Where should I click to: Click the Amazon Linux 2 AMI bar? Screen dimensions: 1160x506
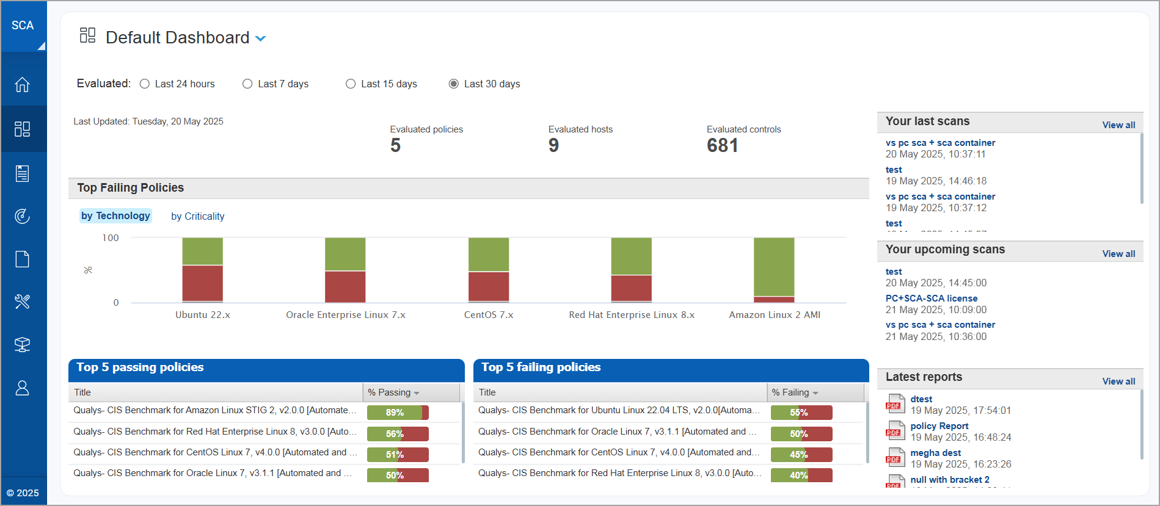click(x=774, y=270)
